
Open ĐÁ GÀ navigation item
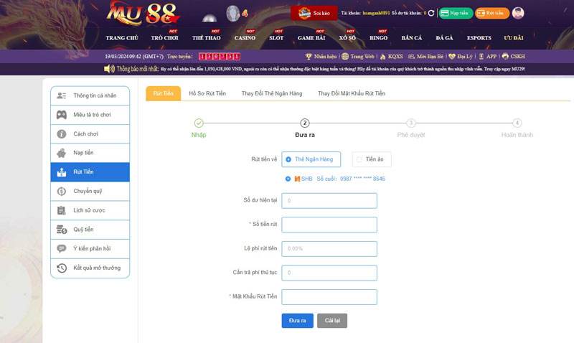[444, 38]
